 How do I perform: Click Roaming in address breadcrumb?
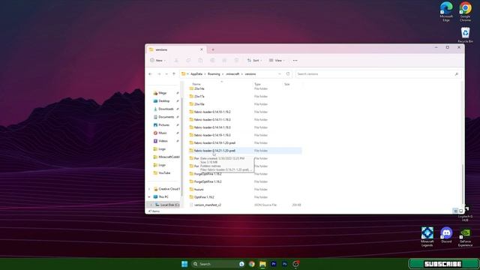pyautogui.click(x=214, y=74)
